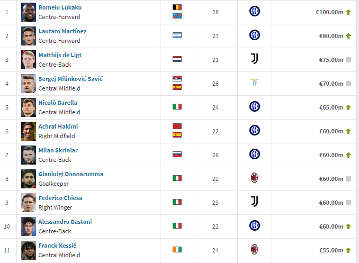Image resolution: width=359 pixels, height=263 pixels.
Task: Click Lazio crest in Milinković-Savić row
Action: coord(254,83)
